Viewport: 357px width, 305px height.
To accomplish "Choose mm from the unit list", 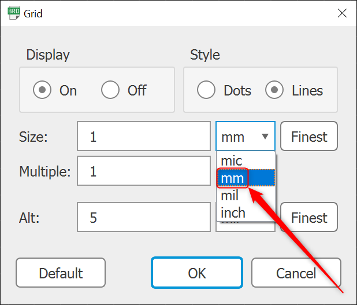I will (233, 178).
